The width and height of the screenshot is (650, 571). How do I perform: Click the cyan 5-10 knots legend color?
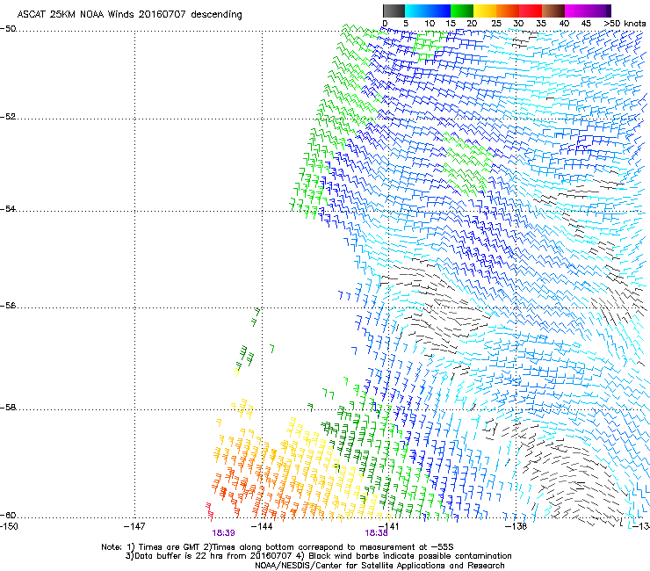[415, 11]
